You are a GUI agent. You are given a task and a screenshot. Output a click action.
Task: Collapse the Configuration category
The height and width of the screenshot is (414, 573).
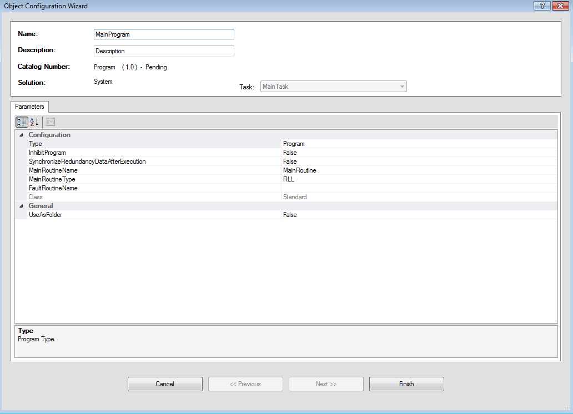click(x=21, y=135)
